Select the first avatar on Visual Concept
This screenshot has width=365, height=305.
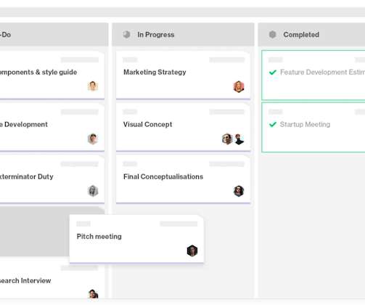(227, 139)
